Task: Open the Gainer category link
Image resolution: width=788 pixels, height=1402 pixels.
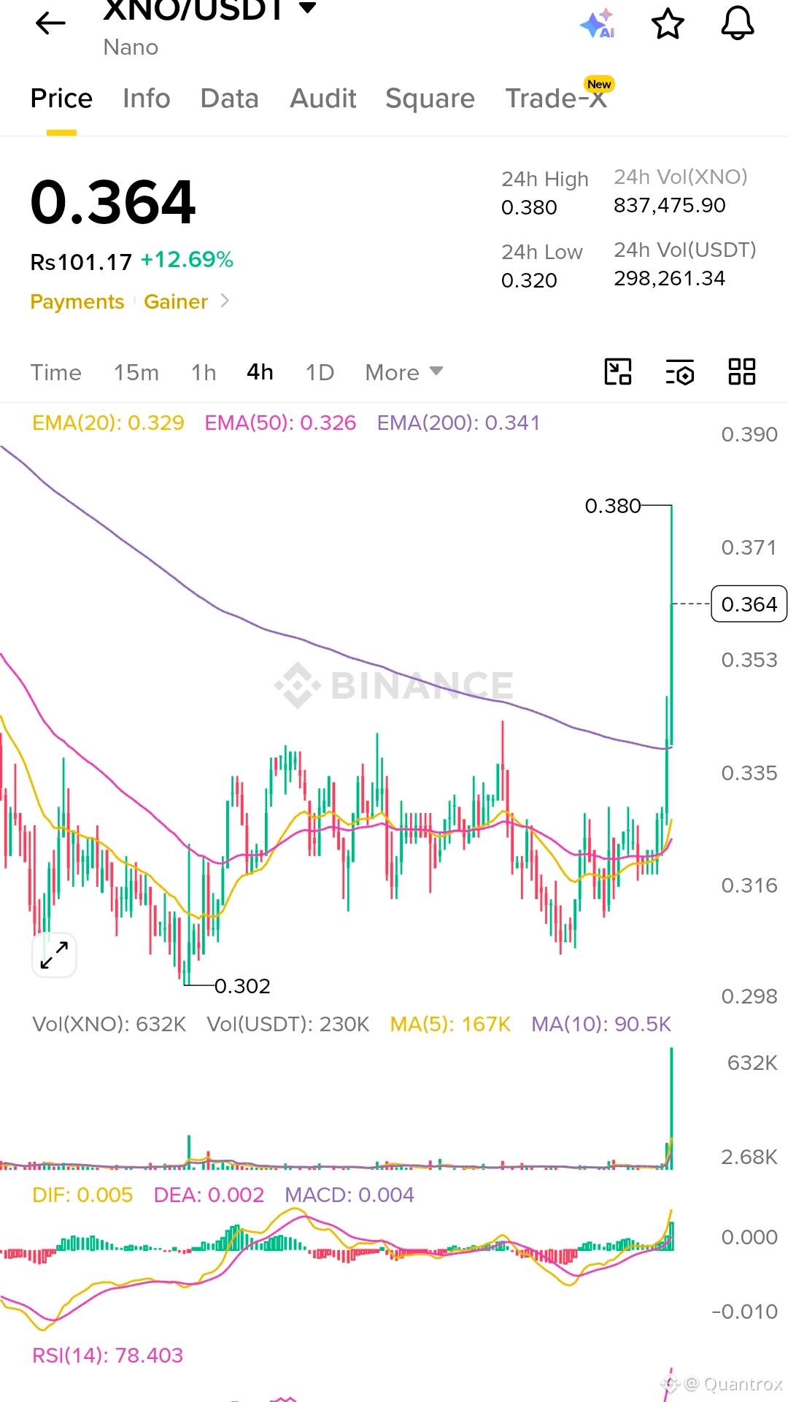Action: pyautogui.click(x=176, y=301)
